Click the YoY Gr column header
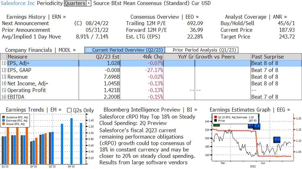 tap(179, 57)
